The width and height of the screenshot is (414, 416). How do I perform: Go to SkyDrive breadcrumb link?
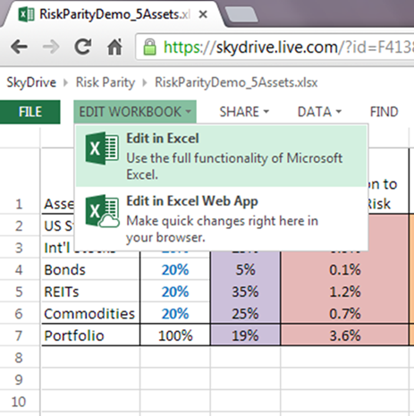click(31, 82)
